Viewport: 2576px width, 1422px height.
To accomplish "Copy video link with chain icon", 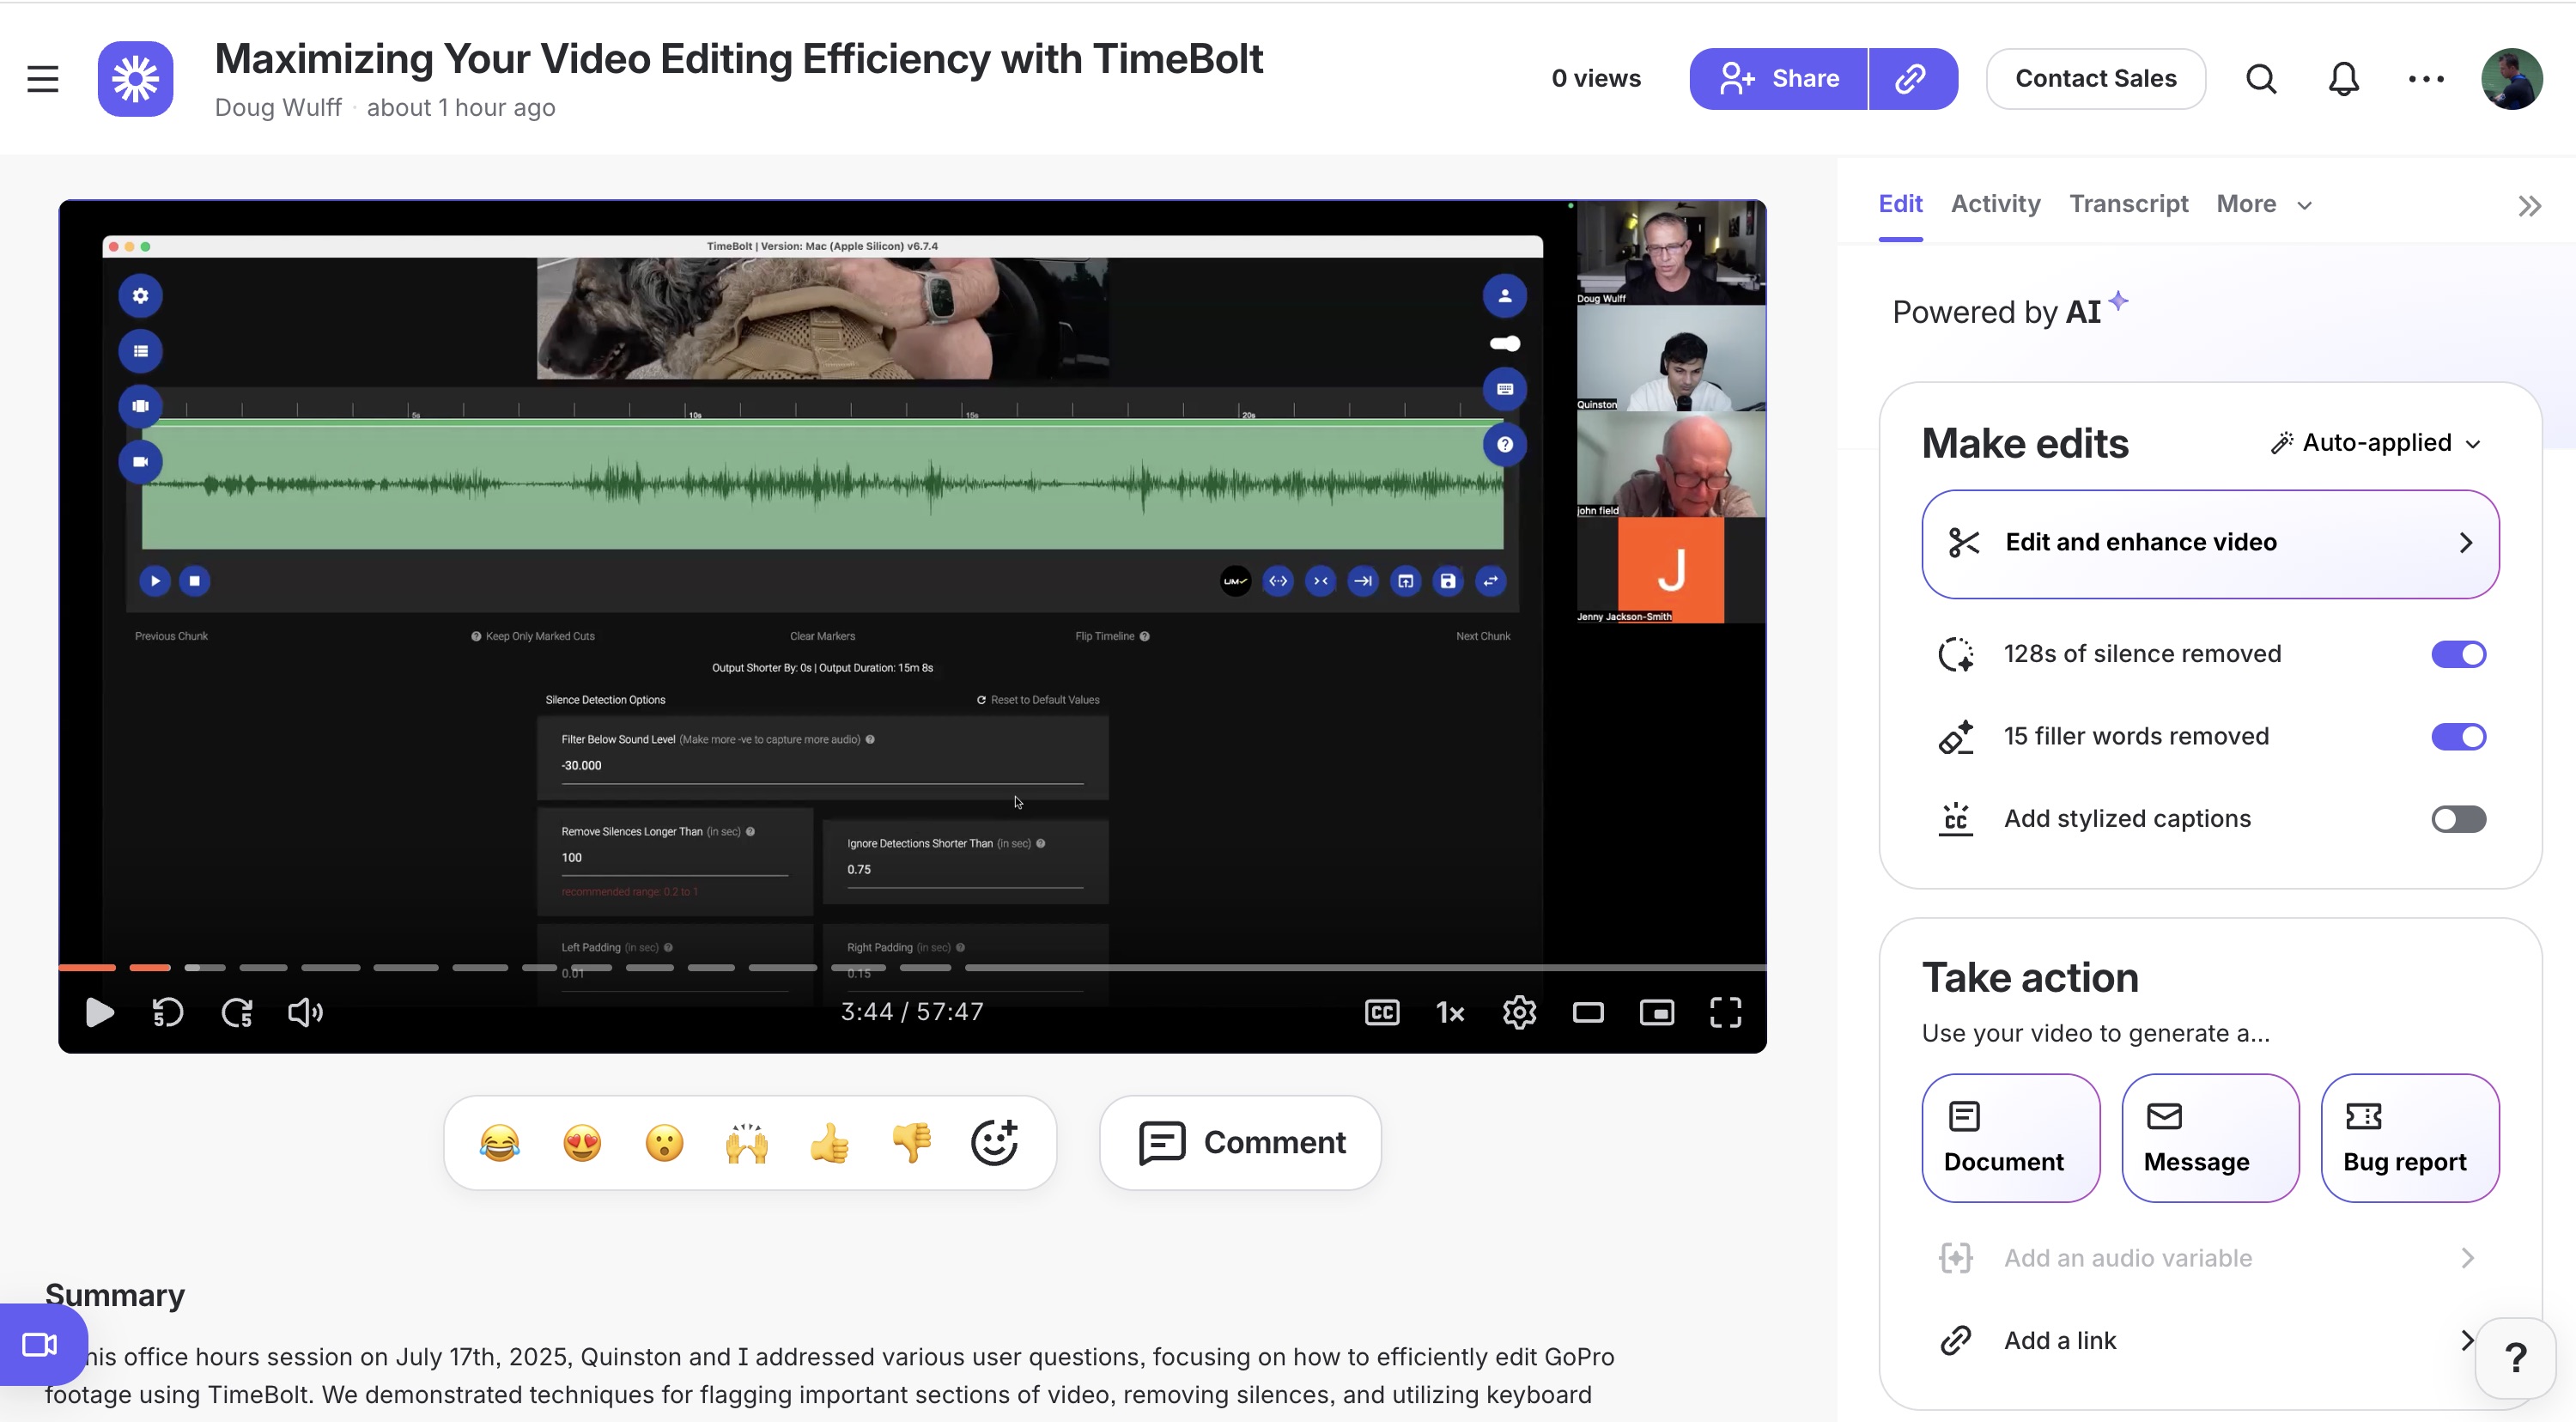I will (x=1911, y=78).
